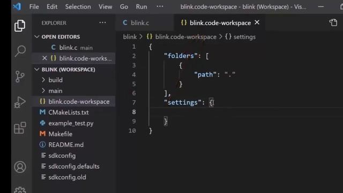Open the View menu
The width and height of the screenshot is (343, 193).
pyautogui.click(x=105, y=7)
